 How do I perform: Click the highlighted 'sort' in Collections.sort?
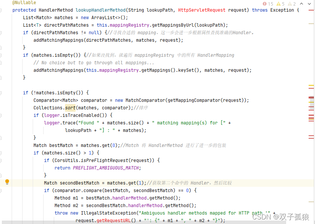click(70, 108)
